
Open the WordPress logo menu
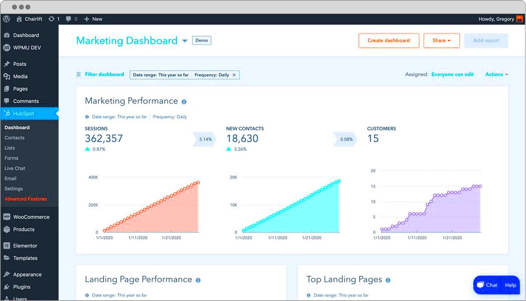6,19
